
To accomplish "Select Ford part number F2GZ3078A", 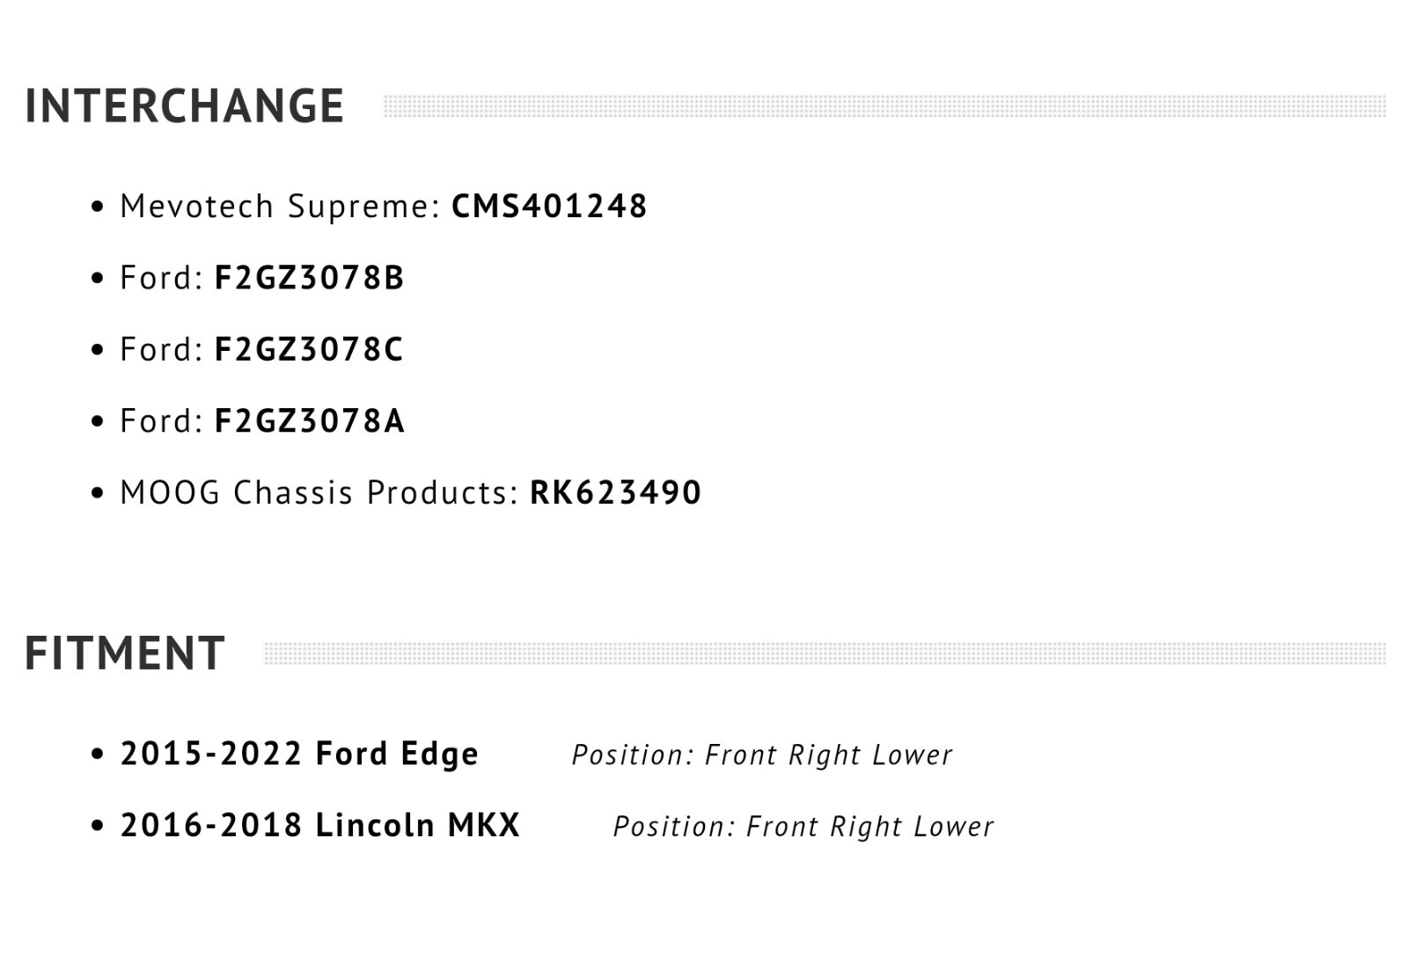I will coord(309,421).
